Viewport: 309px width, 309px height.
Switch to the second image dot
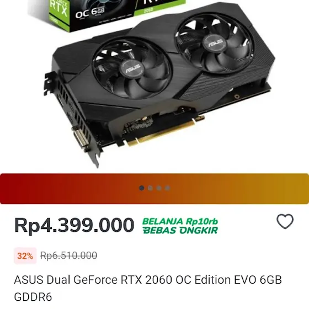point(150,188)
